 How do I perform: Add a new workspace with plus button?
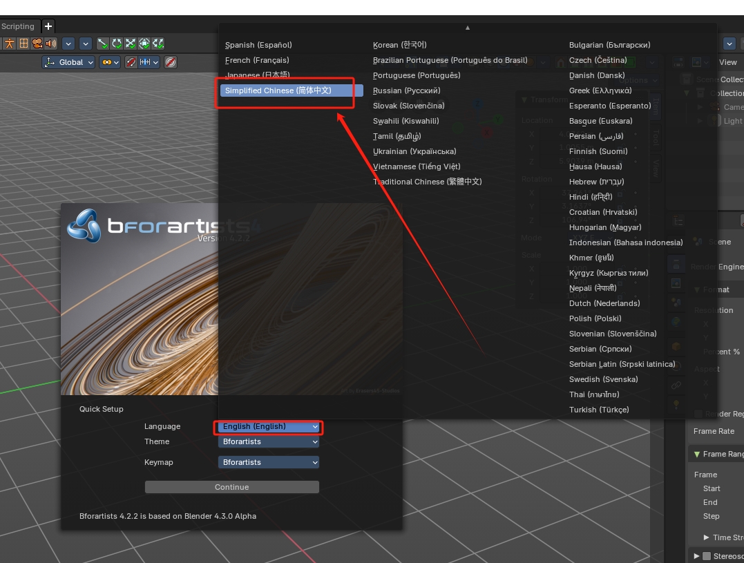48,26
